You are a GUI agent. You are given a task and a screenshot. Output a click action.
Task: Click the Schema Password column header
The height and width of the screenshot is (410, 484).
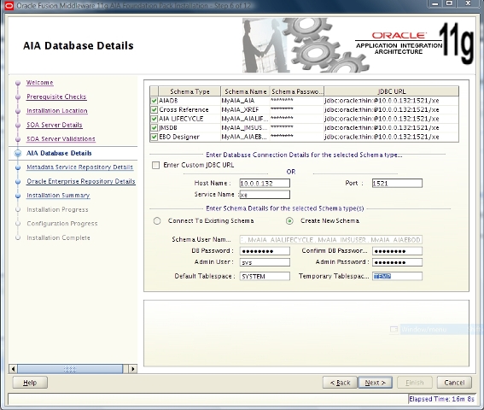(x=297, y=91)
